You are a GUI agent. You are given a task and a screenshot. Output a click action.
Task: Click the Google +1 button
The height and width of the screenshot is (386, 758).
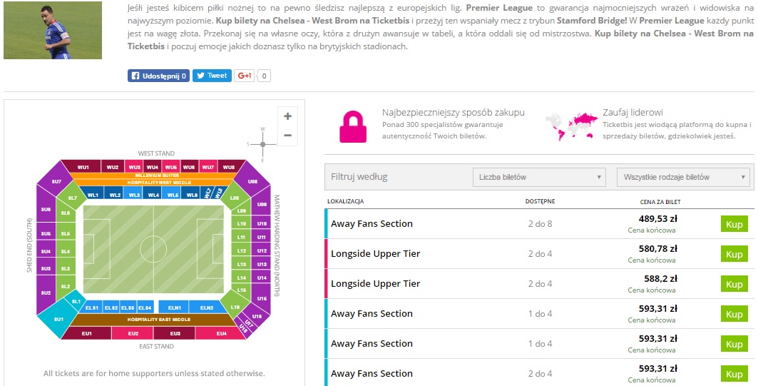[x=245, y=76]
